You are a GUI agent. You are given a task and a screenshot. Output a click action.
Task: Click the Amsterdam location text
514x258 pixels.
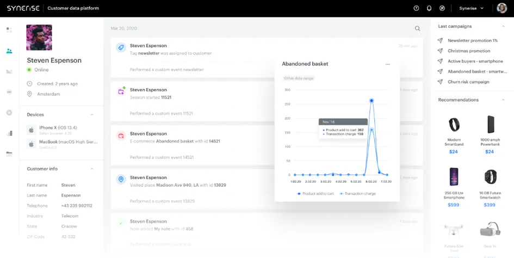tap(48, 94)
